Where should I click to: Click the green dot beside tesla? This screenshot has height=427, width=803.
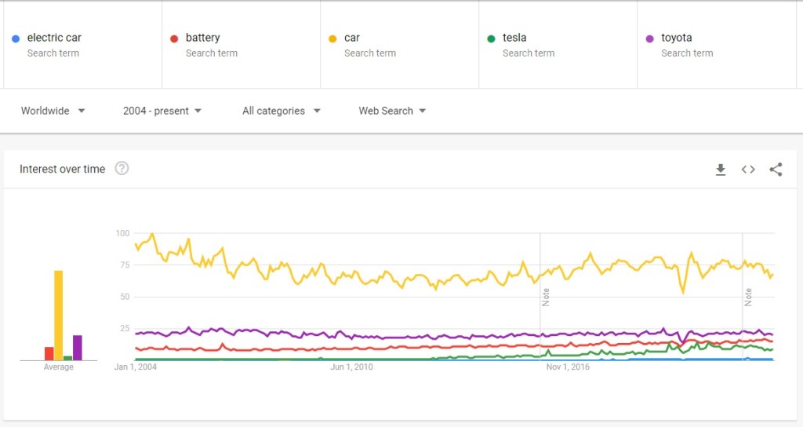point(491,38)
